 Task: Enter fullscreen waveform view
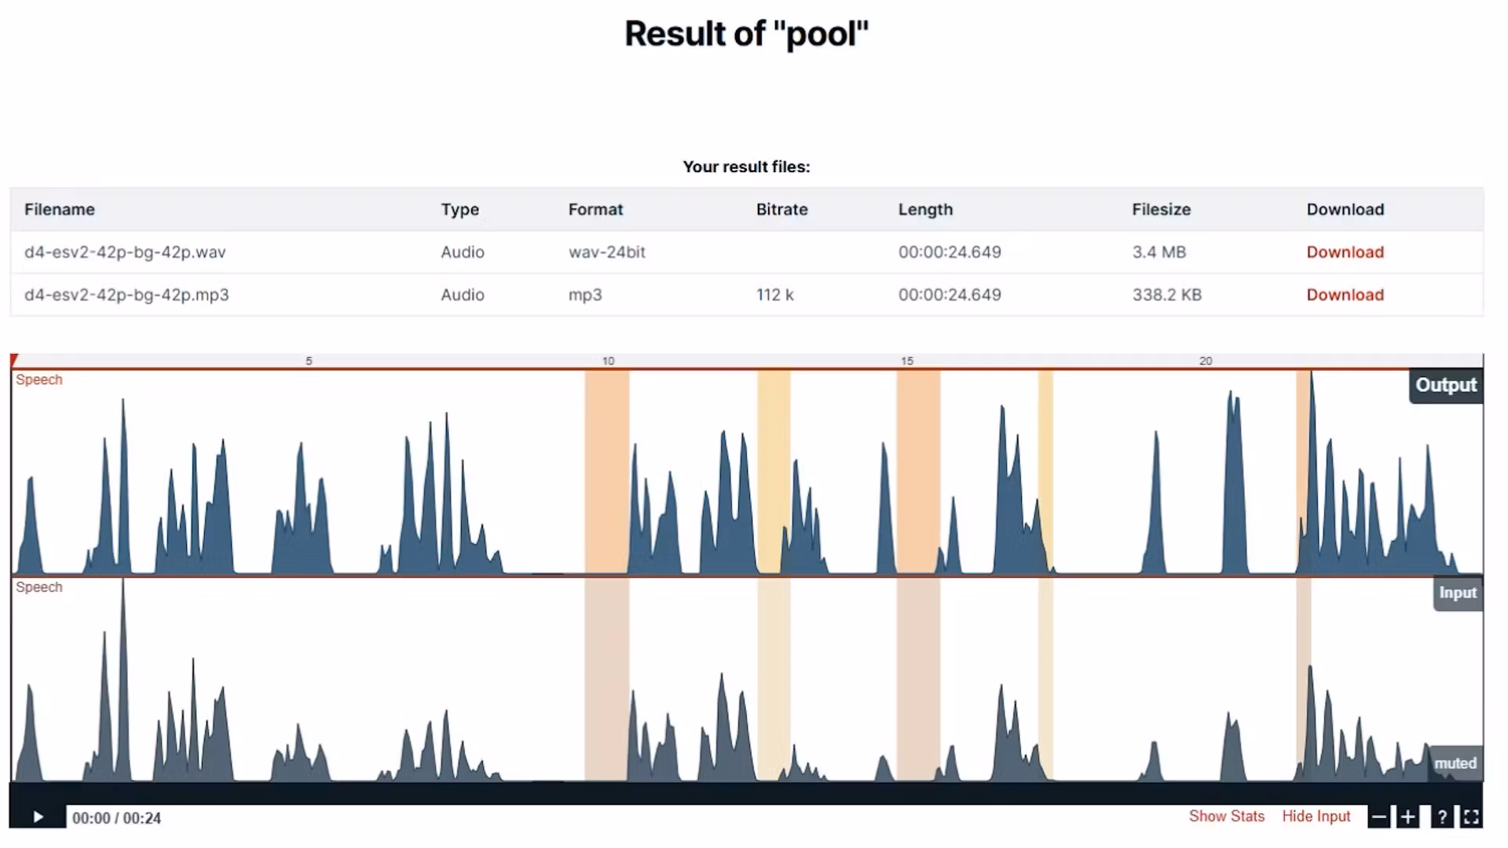click(1471, 817)
